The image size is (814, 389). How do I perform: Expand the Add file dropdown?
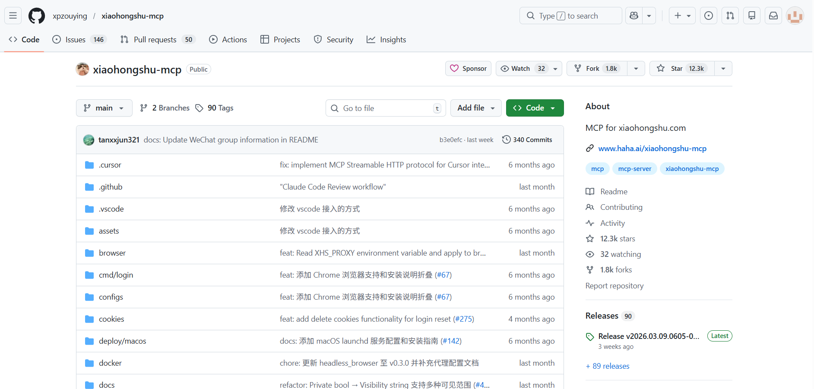point(475,108)
